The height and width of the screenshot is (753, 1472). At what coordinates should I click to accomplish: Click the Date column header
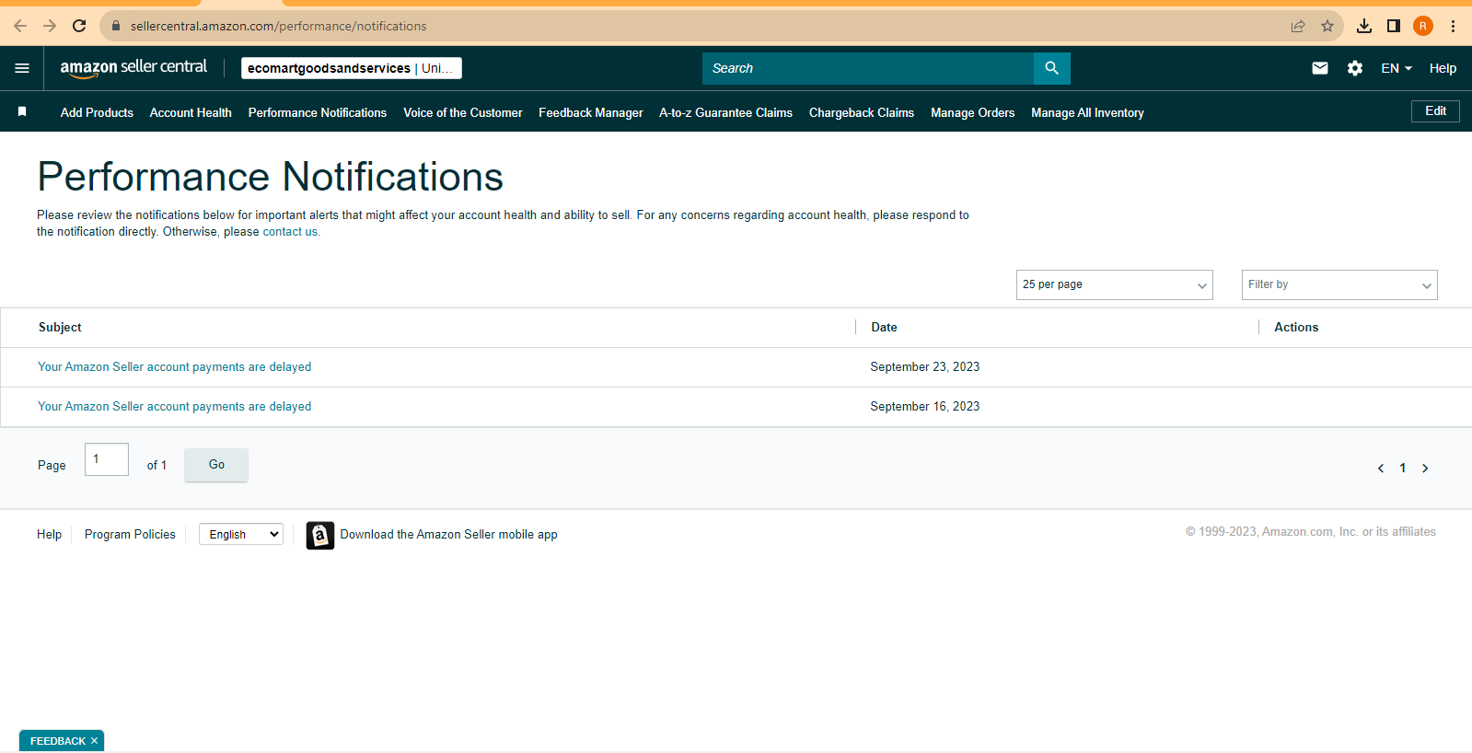(884, 327)
